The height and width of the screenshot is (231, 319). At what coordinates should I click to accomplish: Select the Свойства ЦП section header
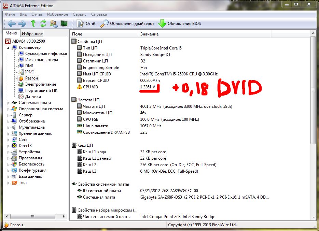[87, 41]
